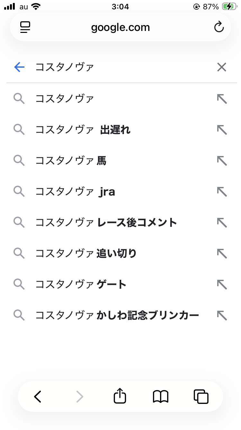The width and height of the screenshot is (241, 430).
Task: Tap the blue back arrow in search
Action: click(x=19, y=67)
